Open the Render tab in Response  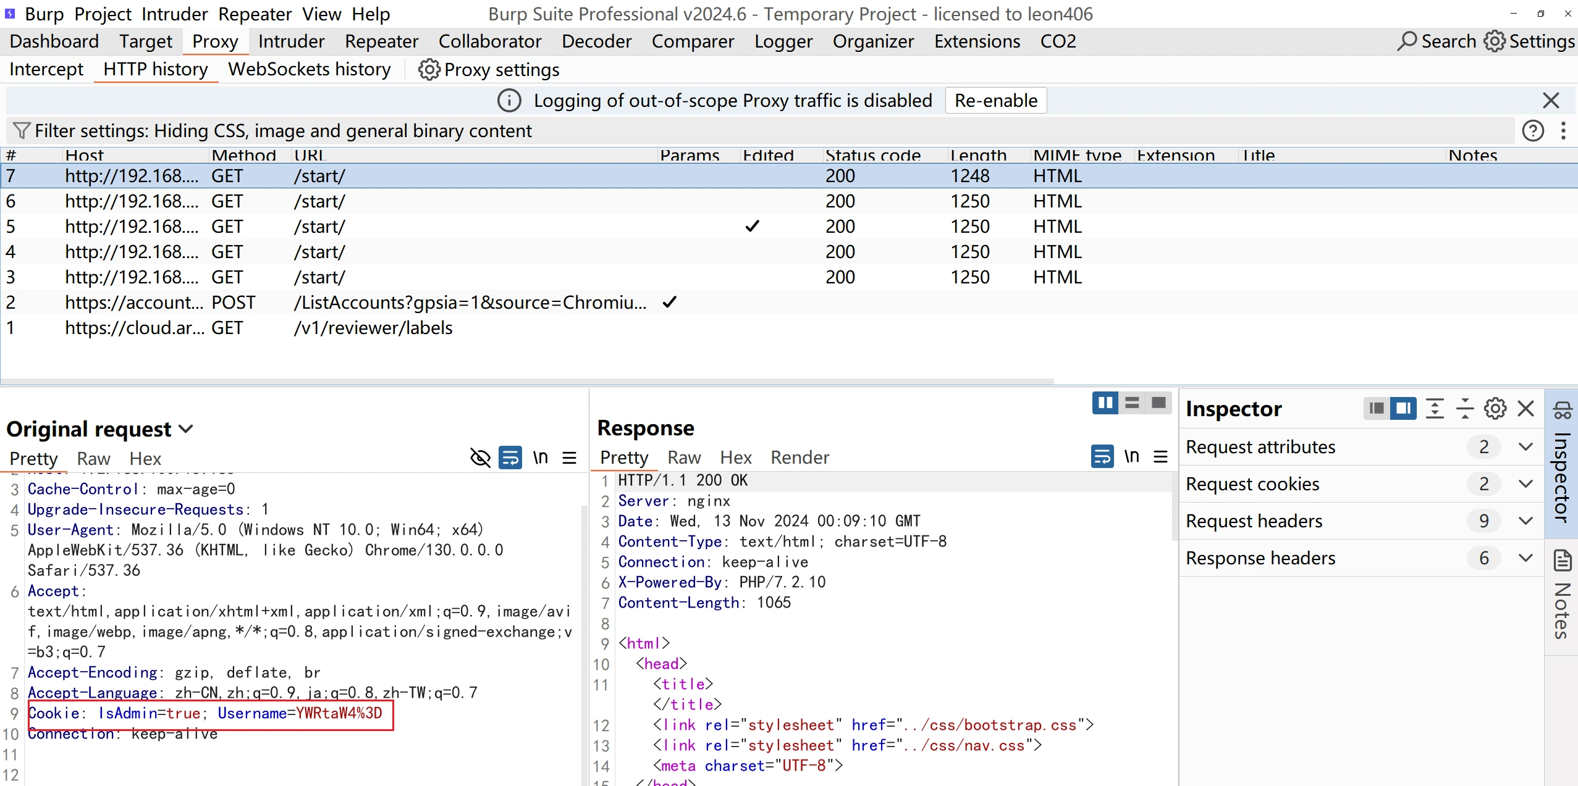[800, 458]
